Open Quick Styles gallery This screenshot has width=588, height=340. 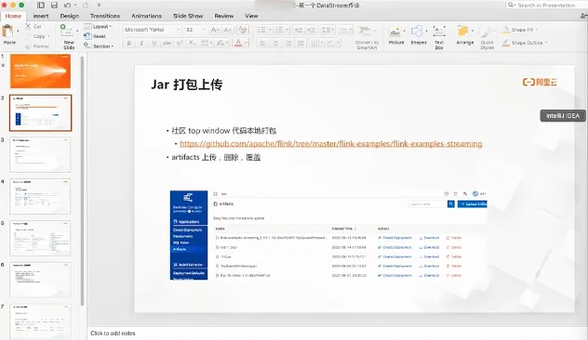[x=488, y=37]
